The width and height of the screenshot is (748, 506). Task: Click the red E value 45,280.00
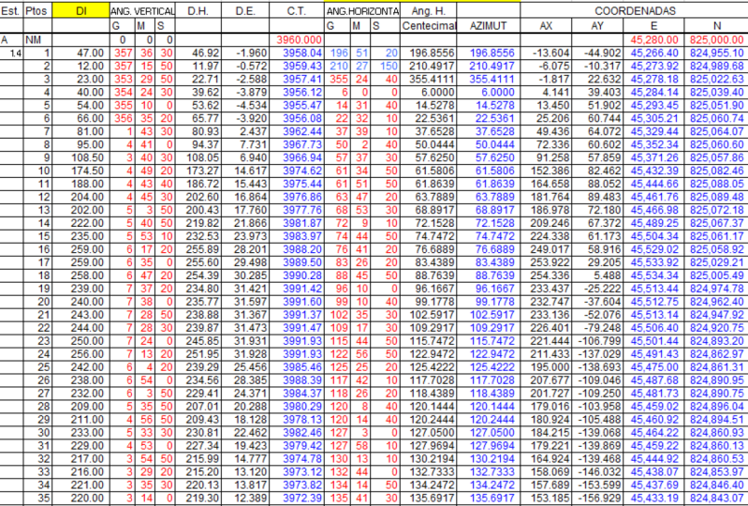[654, 39]
